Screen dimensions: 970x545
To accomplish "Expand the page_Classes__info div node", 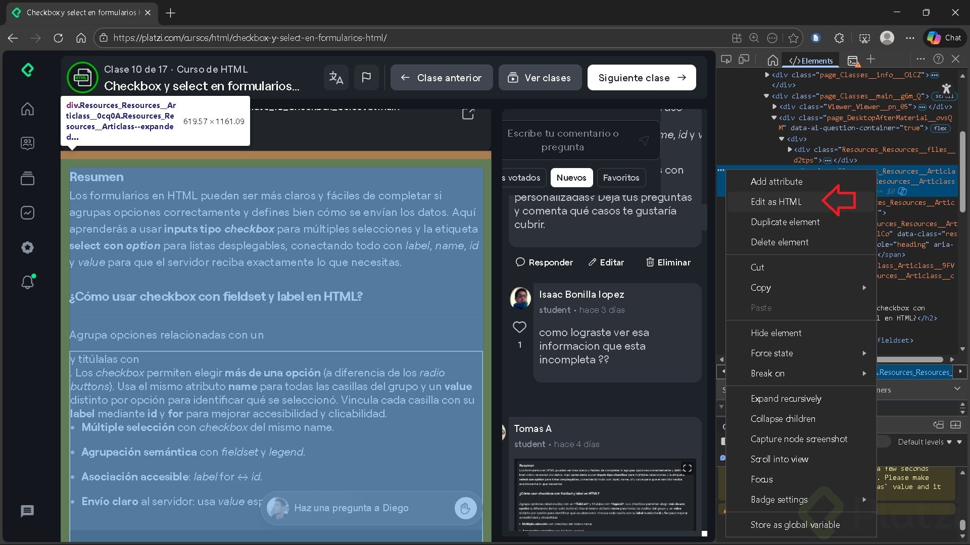I will [x=767, y=75].
